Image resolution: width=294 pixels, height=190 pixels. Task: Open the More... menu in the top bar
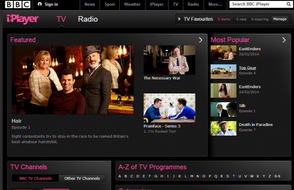(x=215, y=4)
